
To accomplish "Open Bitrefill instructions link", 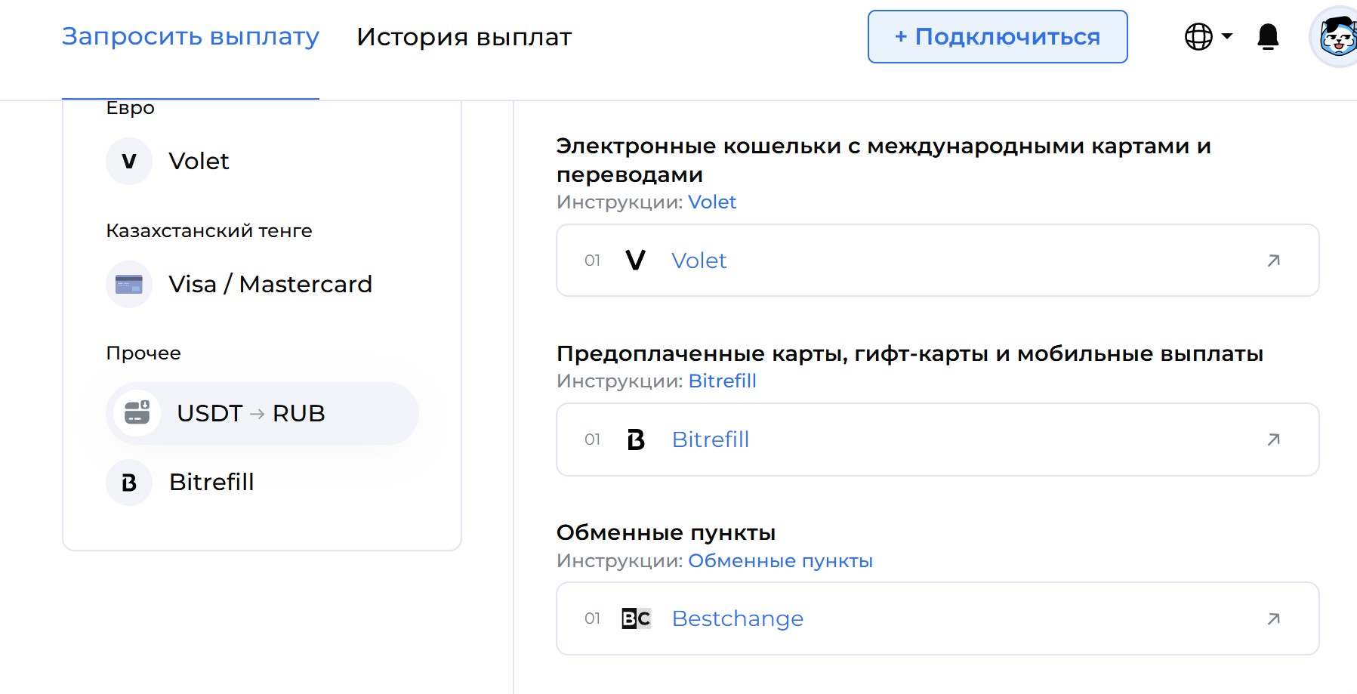I will tap(722, 381).
